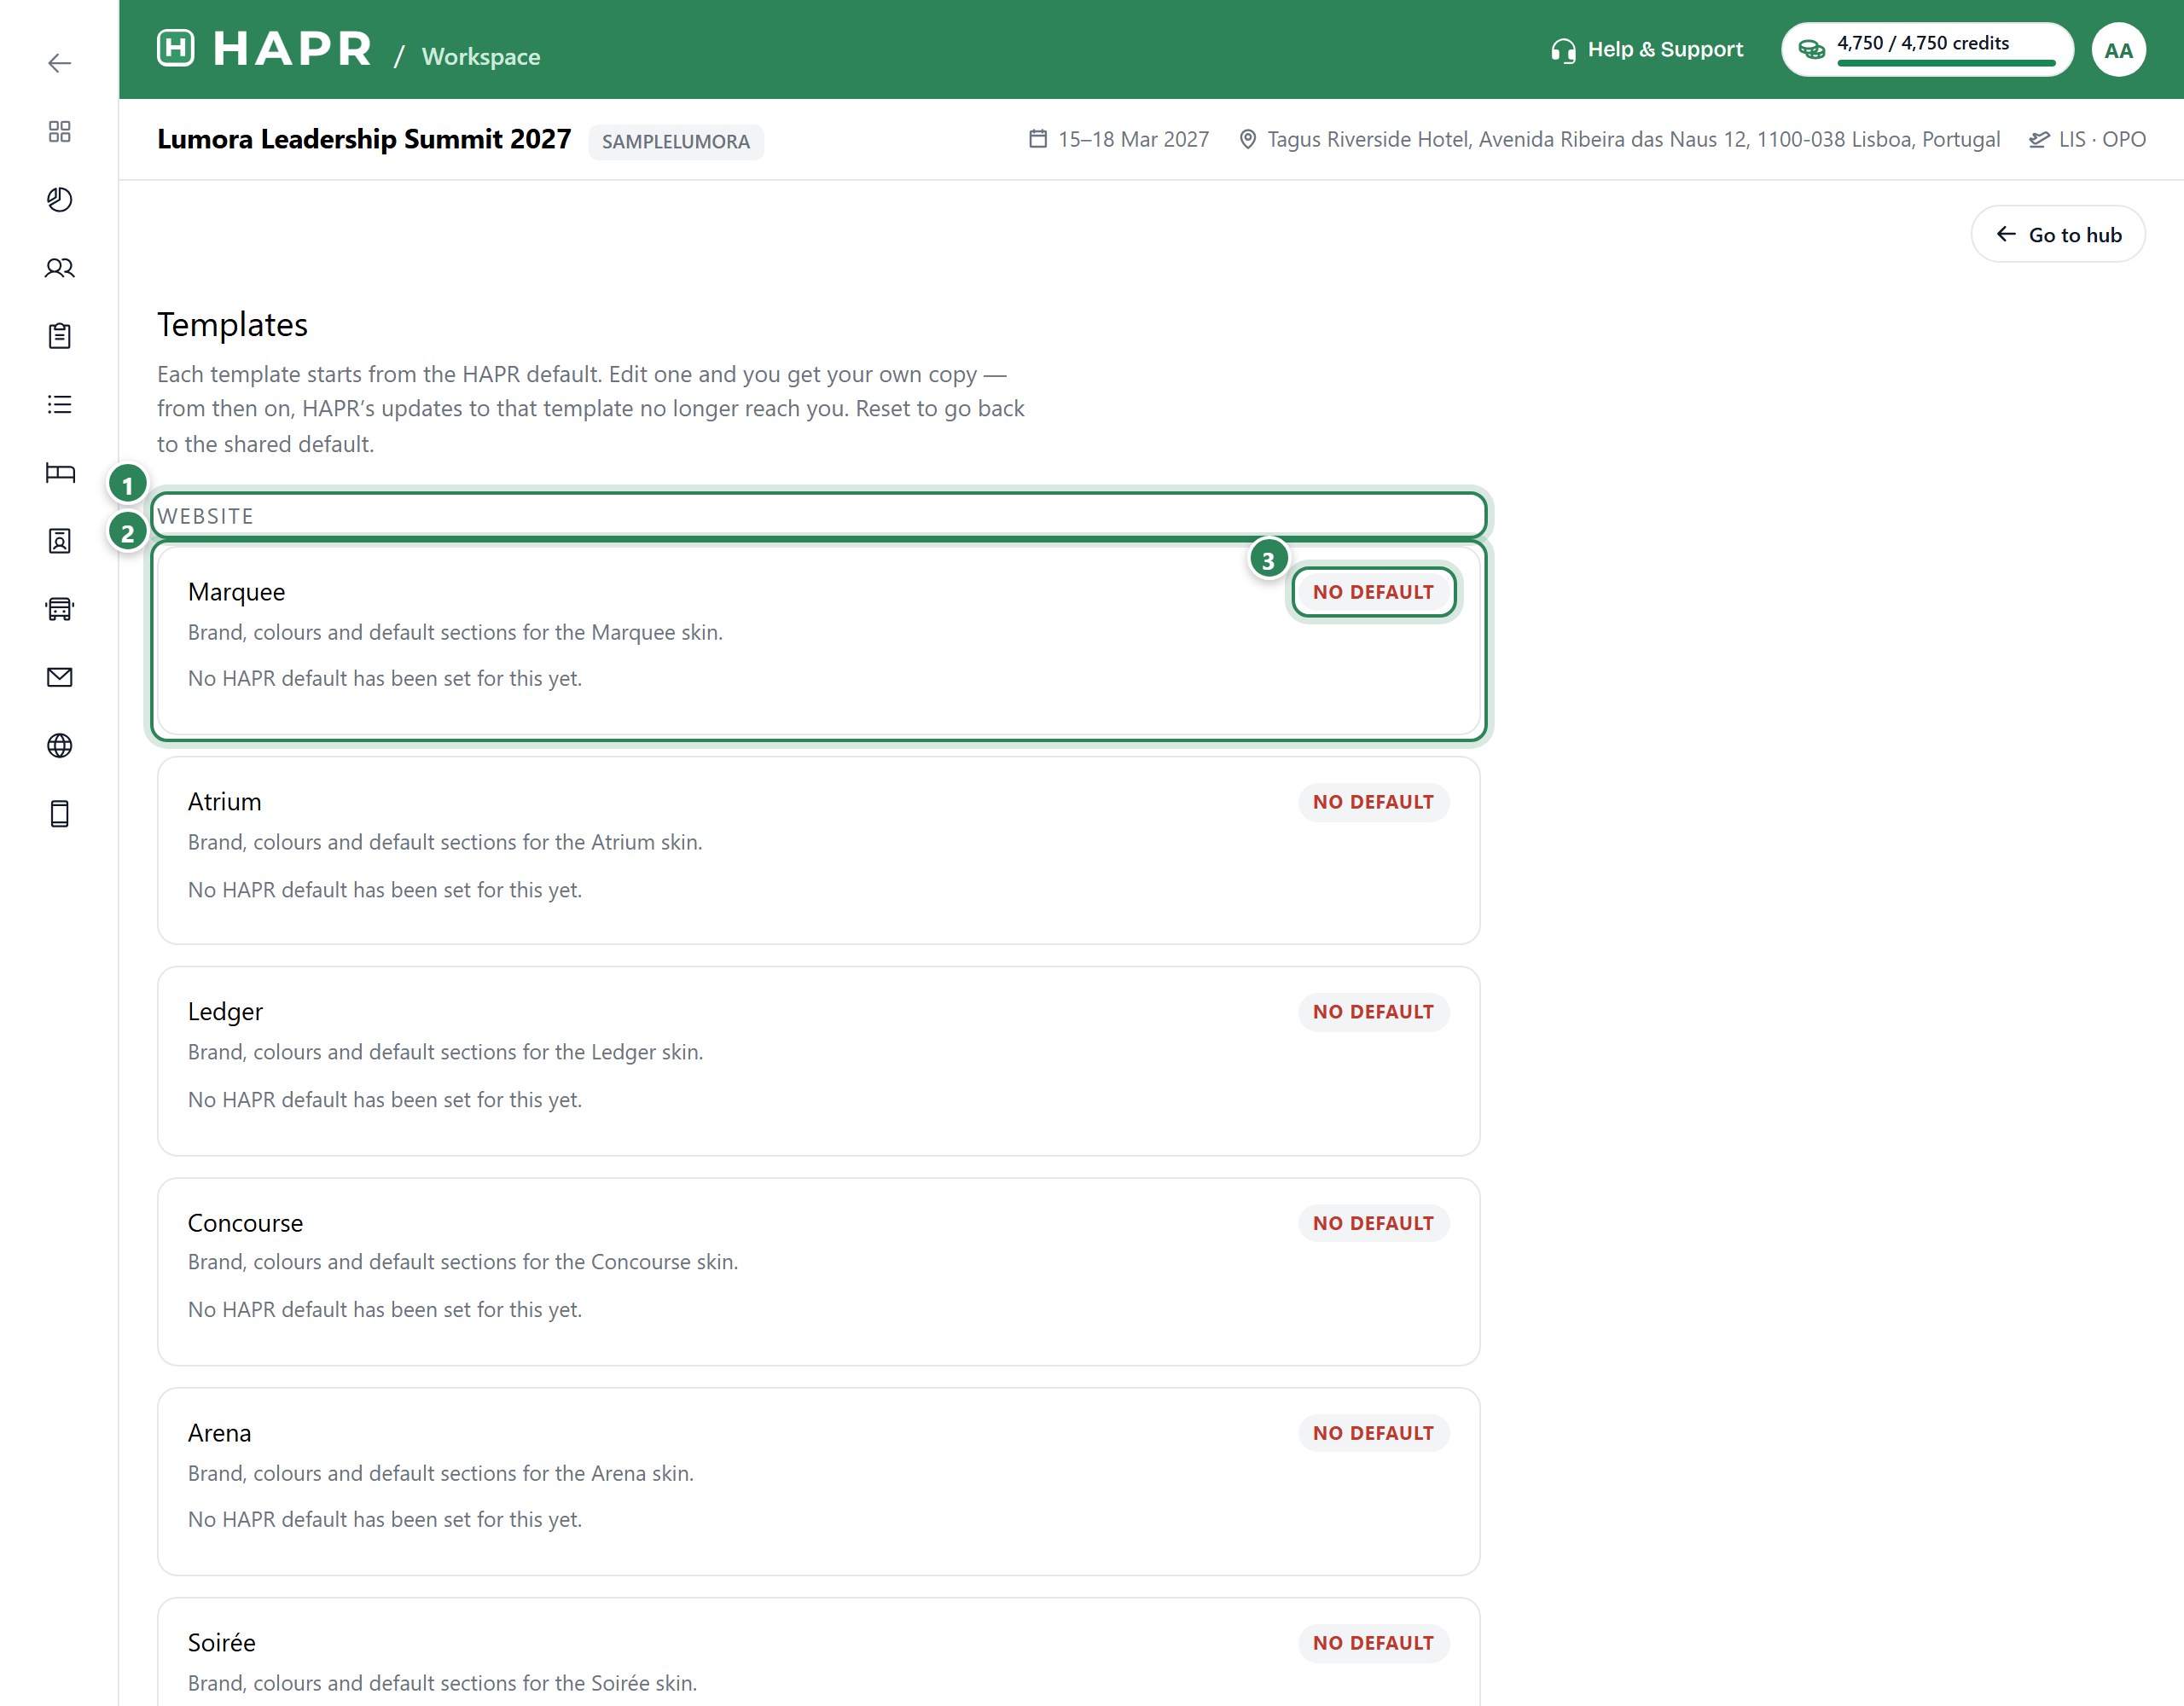Click the NO DEFAULT badge on Concourse
Image resolution: width=2184 pixels, height=1706 pixels.
1373,1223
